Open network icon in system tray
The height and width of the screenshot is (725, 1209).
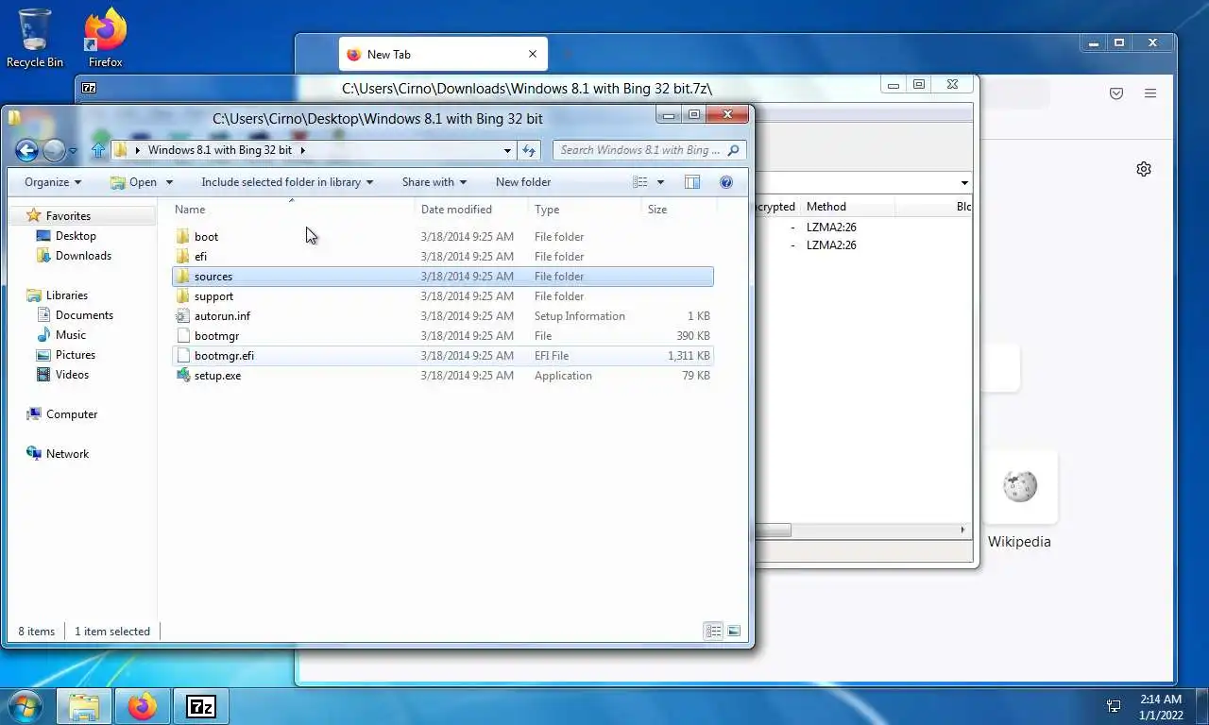(1114, 706)
